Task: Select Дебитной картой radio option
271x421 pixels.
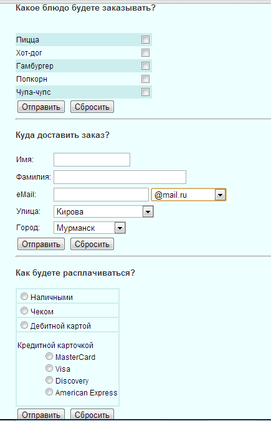Action: click(x=24, y=325)
